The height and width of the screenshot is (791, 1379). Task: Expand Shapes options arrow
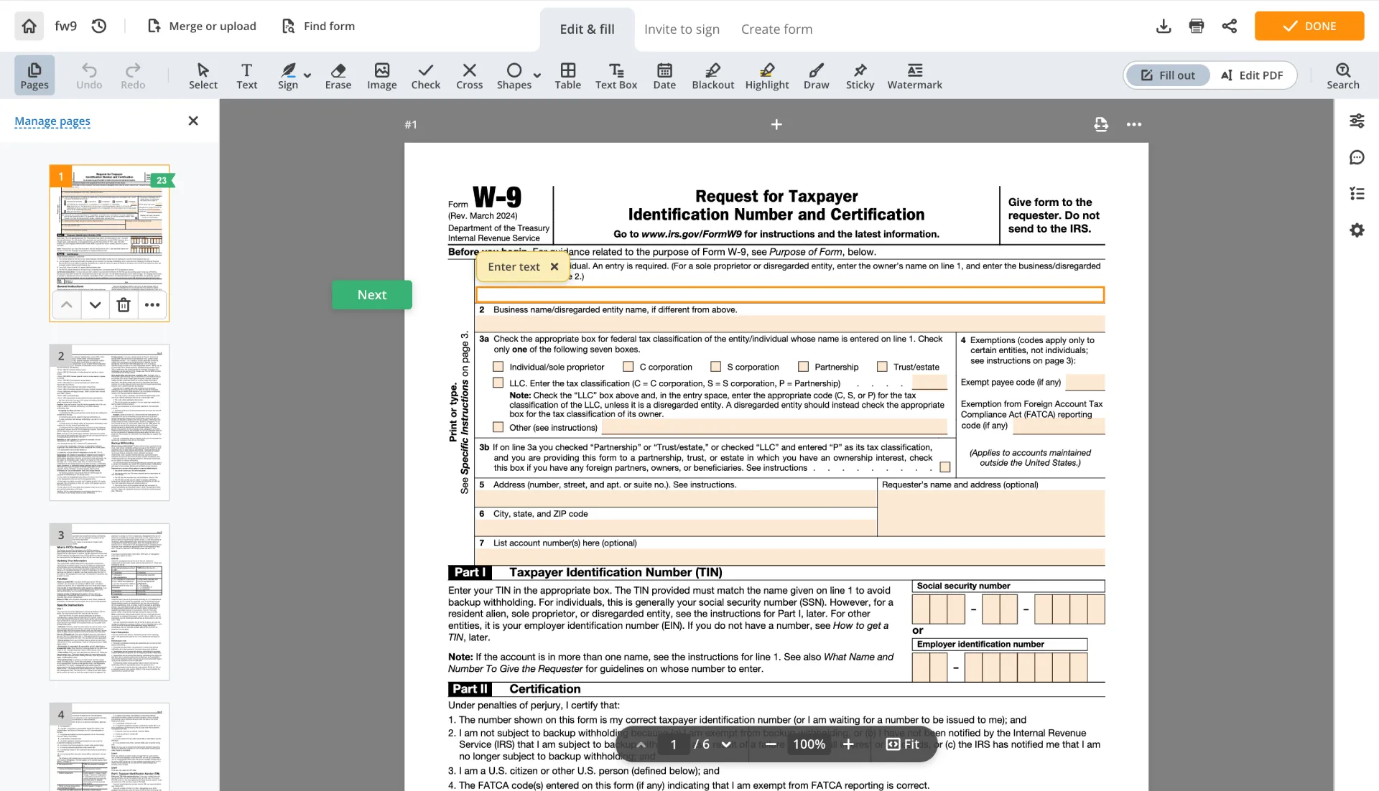coord(537,75)
